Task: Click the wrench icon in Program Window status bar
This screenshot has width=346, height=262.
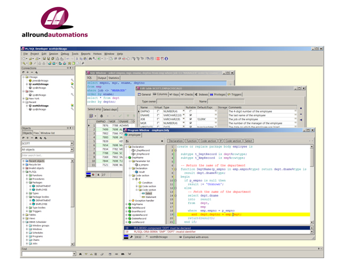Action: coord(131,237)
